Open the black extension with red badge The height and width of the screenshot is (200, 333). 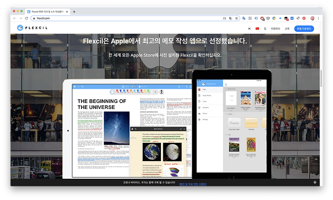point(286,18)
